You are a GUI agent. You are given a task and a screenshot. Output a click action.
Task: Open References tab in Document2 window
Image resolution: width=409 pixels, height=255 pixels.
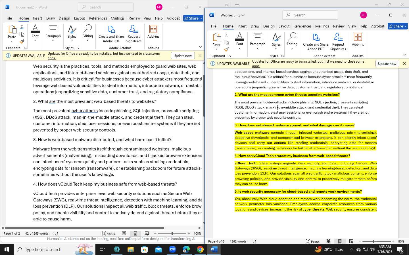click(98, 18)
